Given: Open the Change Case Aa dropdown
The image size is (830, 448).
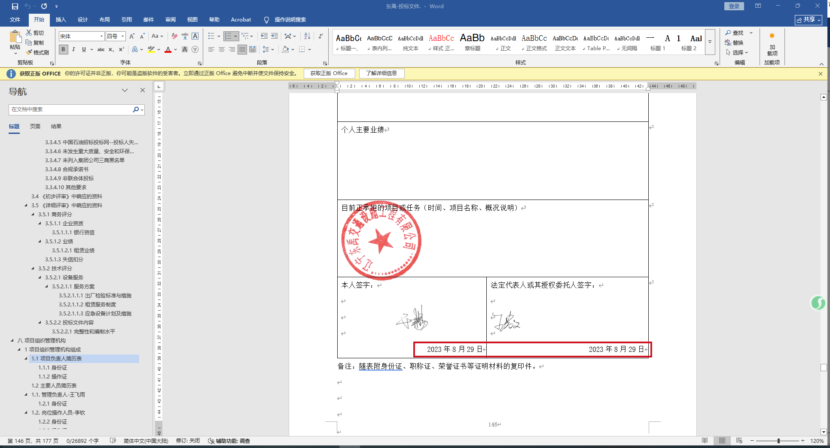Looking at the screenshot, I should (x=157, y=36).
